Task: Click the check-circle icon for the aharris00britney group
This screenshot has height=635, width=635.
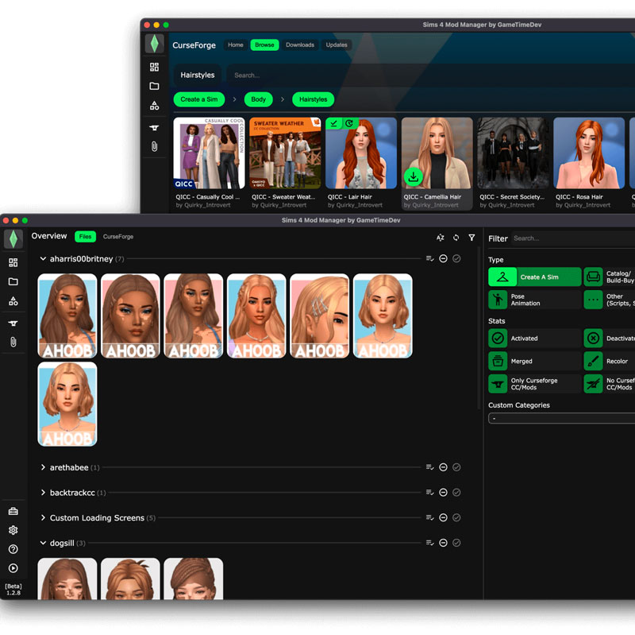Action: 456,259
